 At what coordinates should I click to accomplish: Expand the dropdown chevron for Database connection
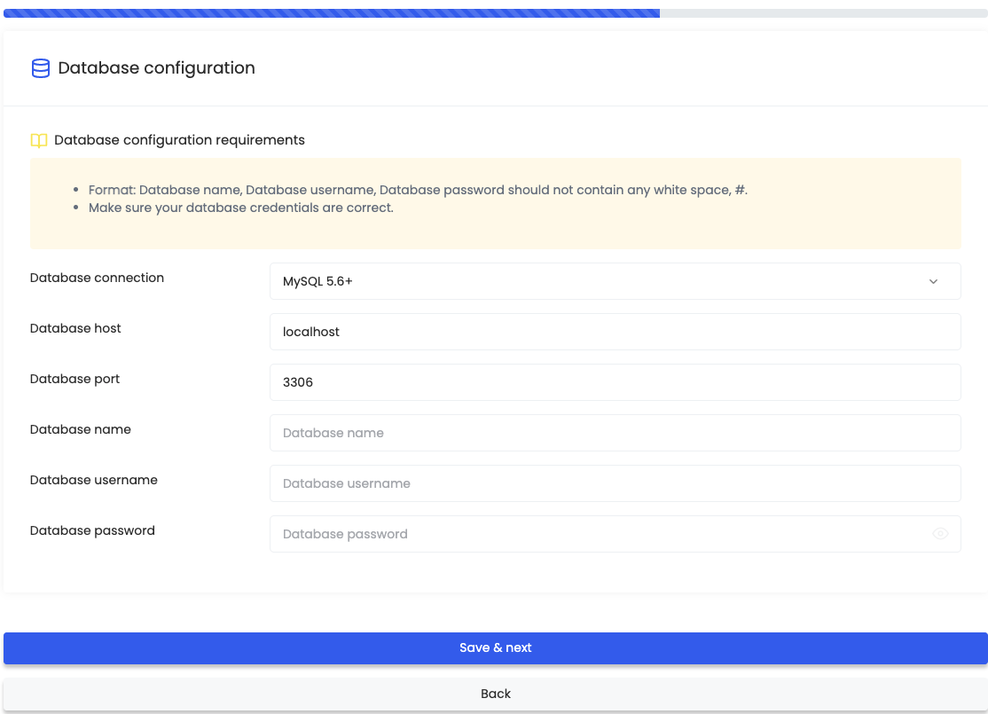coord(933,281)
